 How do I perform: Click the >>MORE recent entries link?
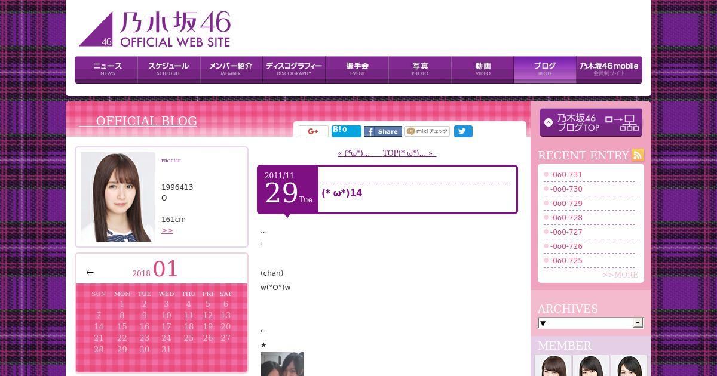[x=620, y=275]
